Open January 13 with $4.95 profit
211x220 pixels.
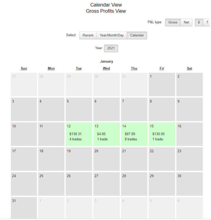click(107, 134)
